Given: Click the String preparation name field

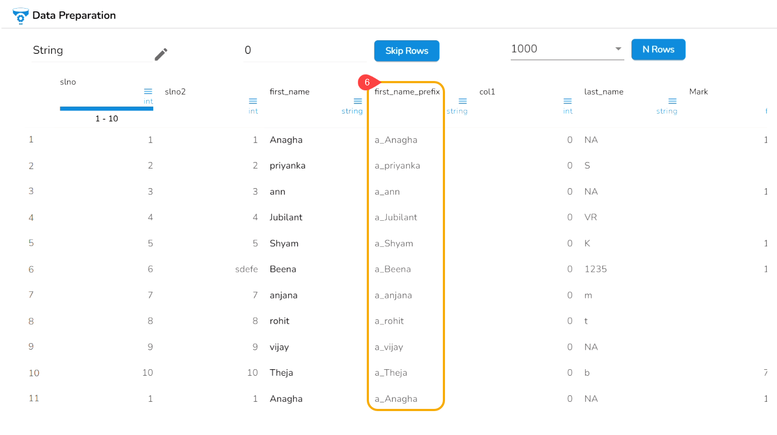Looking at the screenshot, I should coord(91,51).
